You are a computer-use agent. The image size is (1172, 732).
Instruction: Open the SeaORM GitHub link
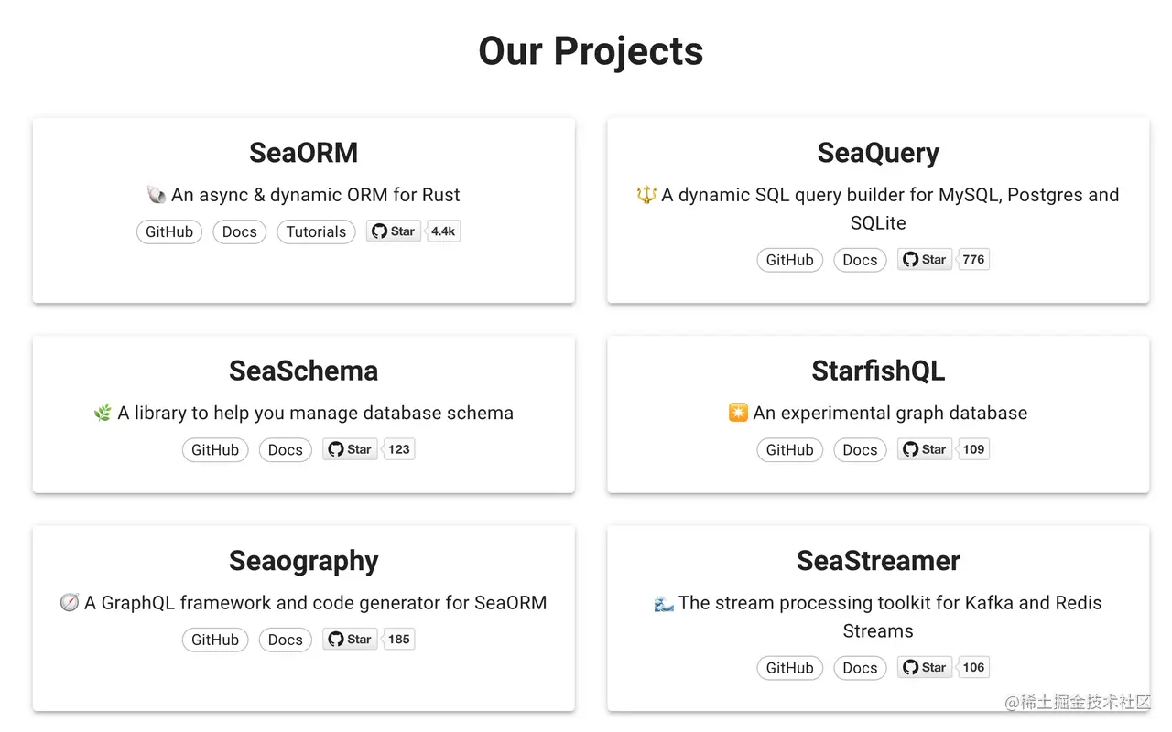coord(169,232)
